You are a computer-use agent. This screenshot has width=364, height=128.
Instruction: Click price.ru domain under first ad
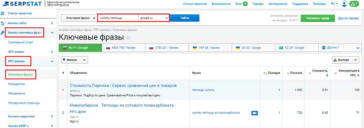pyautogui.click(x=75, y=91)
